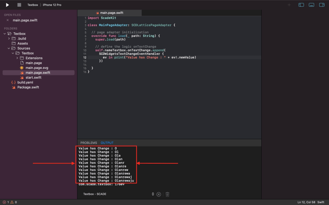Toggle the bottom panel icon

click(311, 5)
